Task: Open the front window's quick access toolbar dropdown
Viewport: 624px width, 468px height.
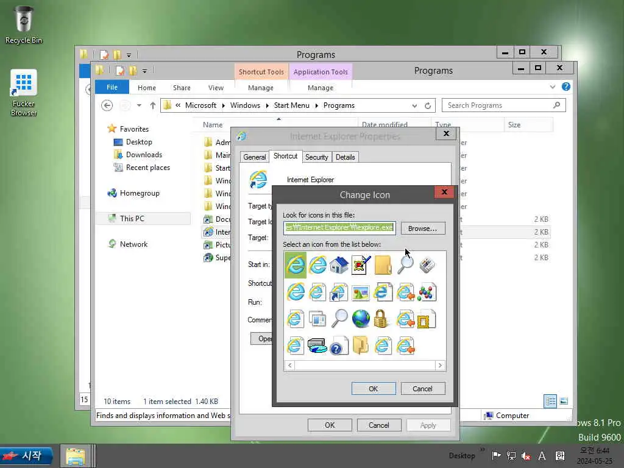Action: click(x=144, y=71)
